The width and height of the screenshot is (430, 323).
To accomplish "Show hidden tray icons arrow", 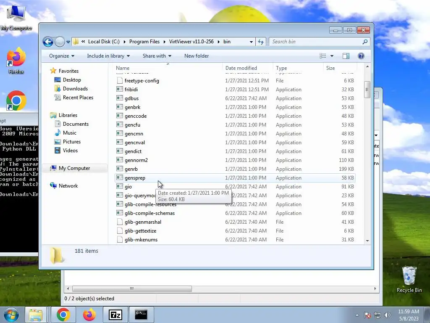I will [357, 315].
